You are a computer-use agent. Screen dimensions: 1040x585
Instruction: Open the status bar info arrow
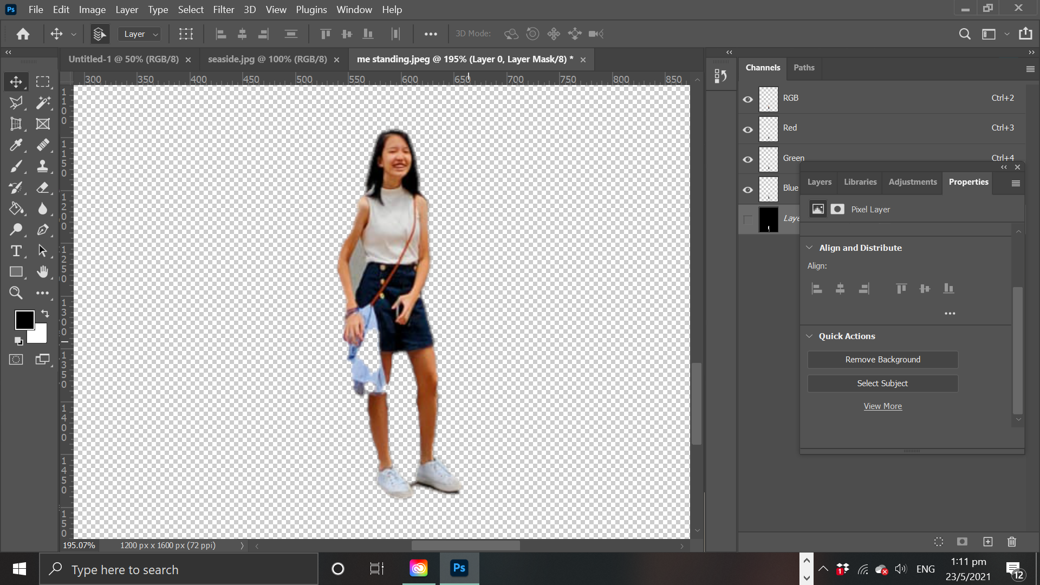click(x=242, y=546)
